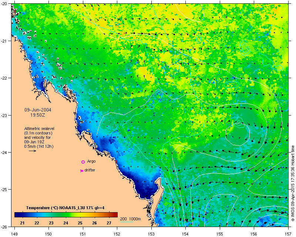This screenshot has width=296, height=237.
Task: Click the temperature color bar at 21
Action: click(x=22, y=215)
